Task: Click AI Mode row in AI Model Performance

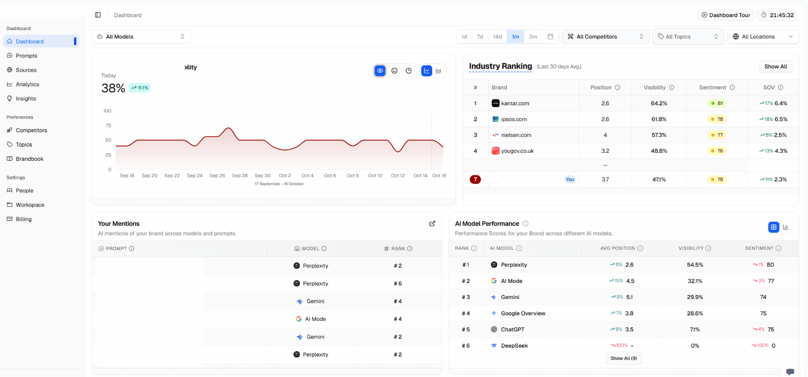Action: coord(624,281)
